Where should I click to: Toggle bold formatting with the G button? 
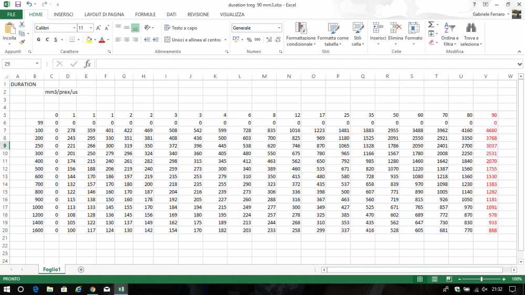[39, 40]
